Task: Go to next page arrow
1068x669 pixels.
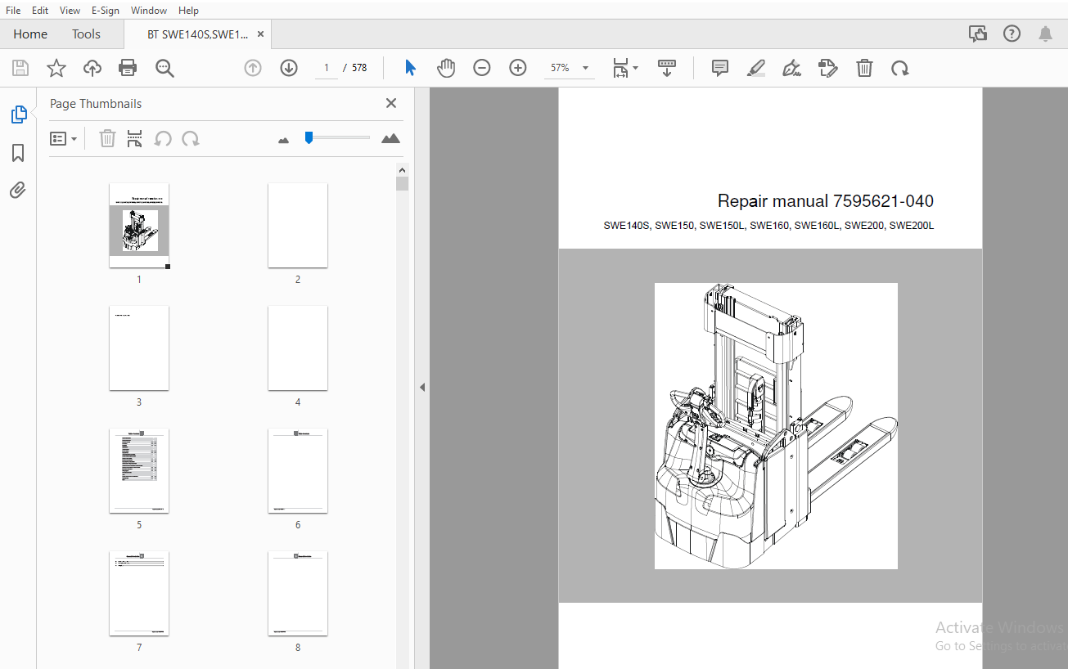Action: coord(289,68)
